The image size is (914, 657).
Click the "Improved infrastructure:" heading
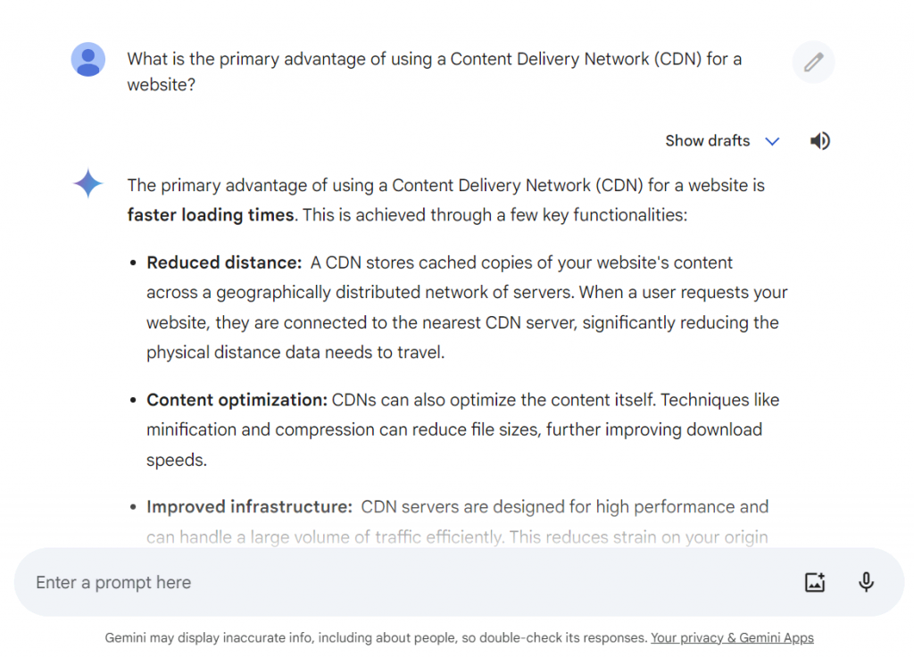(x=249, y=507)
